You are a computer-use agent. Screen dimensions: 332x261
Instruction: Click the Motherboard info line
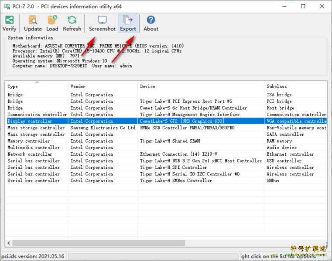[x=98, y=46]
